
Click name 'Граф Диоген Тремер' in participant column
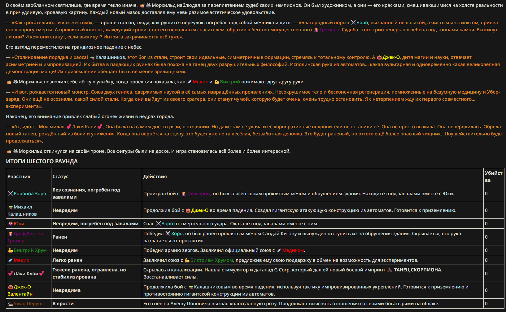[25, 237]
